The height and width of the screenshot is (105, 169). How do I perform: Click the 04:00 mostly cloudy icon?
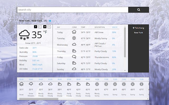pos(41,84)
